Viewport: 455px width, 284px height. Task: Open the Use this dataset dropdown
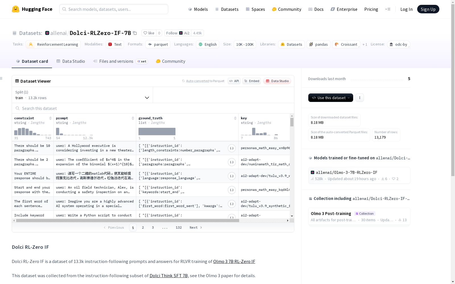[331, 98]
